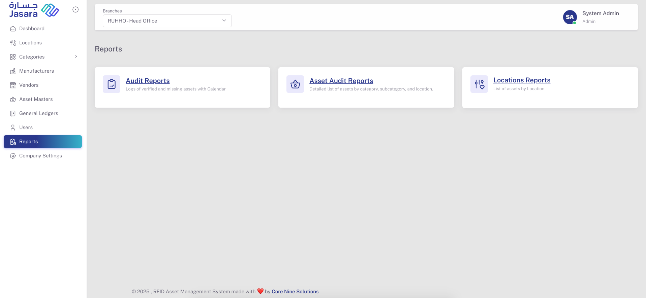Screen dimensions: 646x298
Task: Open the Audit Reports link
Action: coord(148,81)
